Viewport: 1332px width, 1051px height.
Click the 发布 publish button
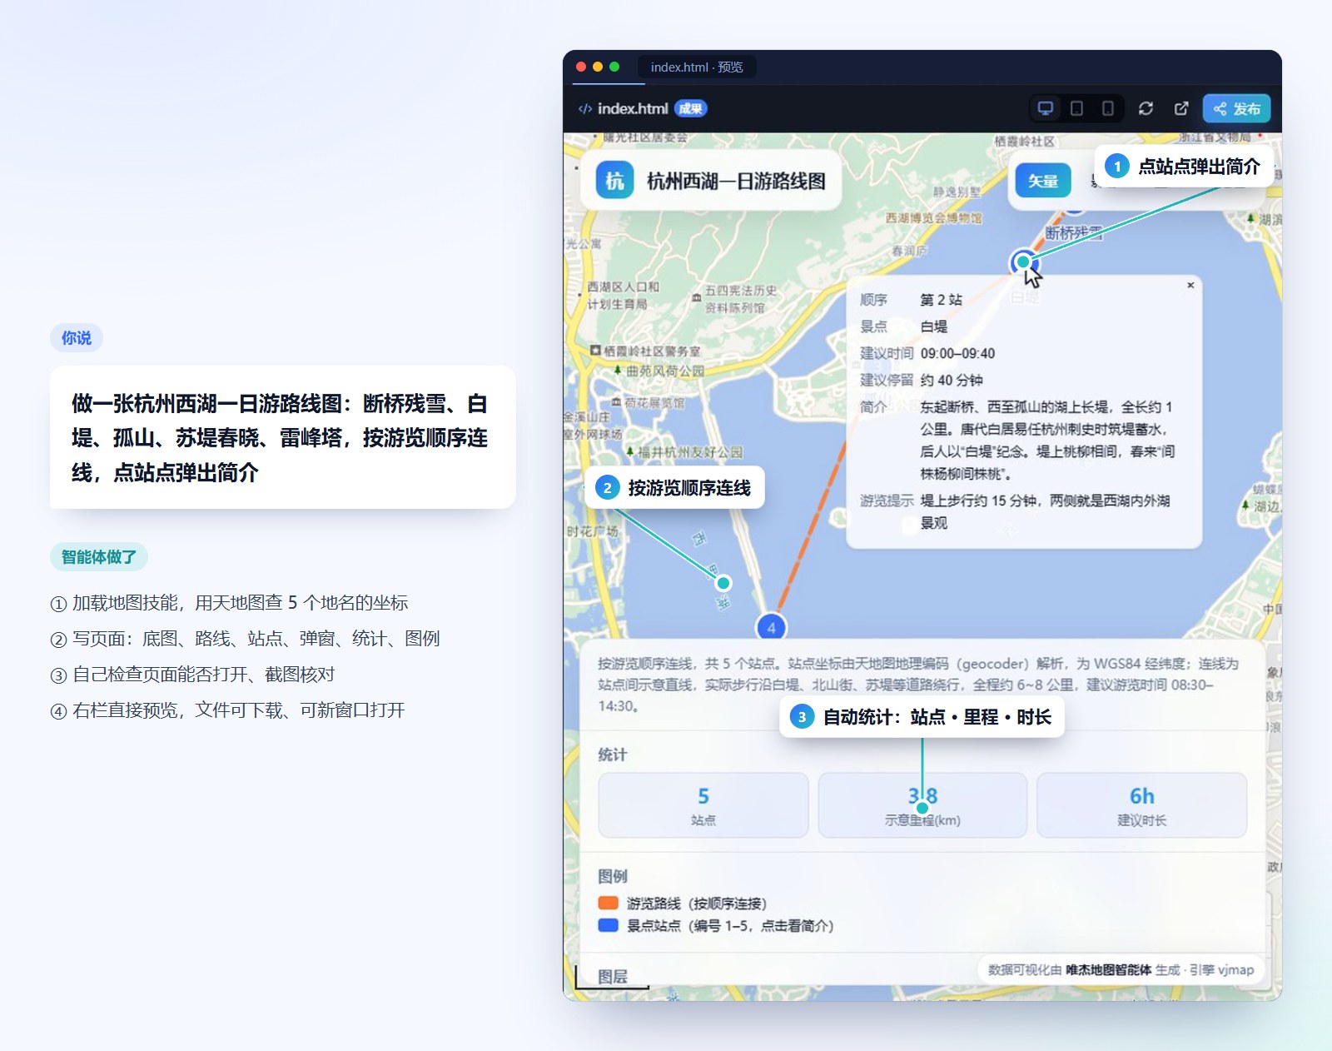pos(1236,108)
